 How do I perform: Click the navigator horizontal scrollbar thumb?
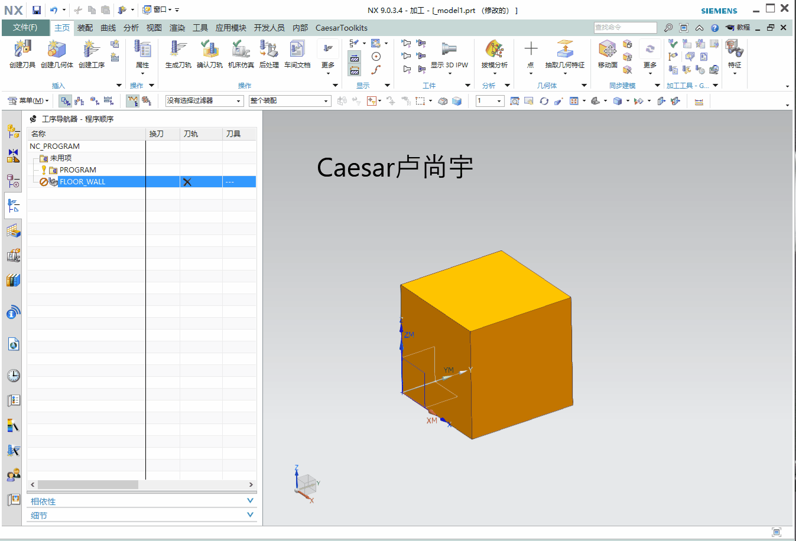click(x=87, y=484)
